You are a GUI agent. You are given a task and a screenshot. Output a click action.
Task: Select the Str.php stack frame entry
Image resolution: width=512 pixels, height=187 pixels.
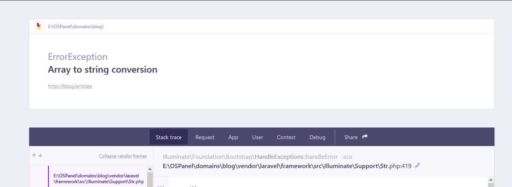point(98,176)
